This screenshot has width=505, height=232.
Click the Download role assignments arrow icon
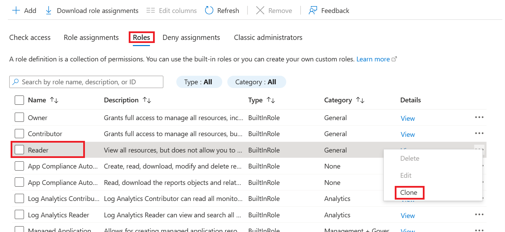pyautogui.click(x=49, y=11)
